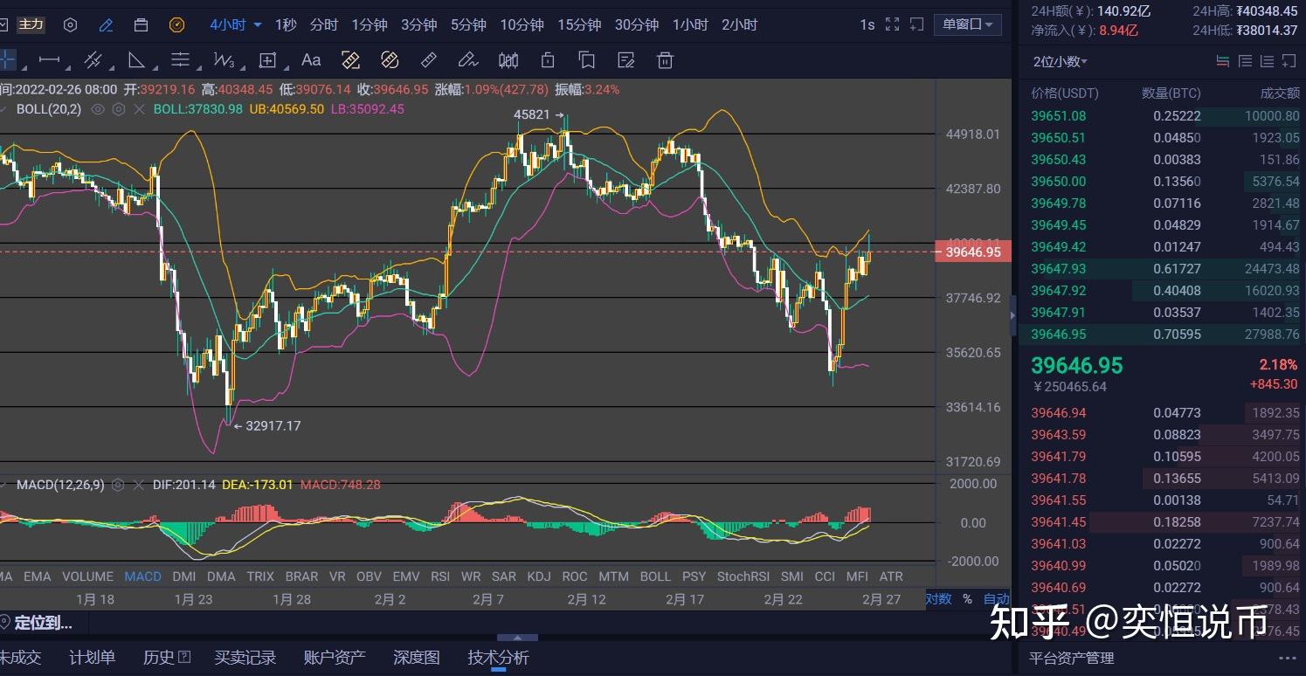
Task: Click the ruler measure tool icon
Action: tap(350, 60)
